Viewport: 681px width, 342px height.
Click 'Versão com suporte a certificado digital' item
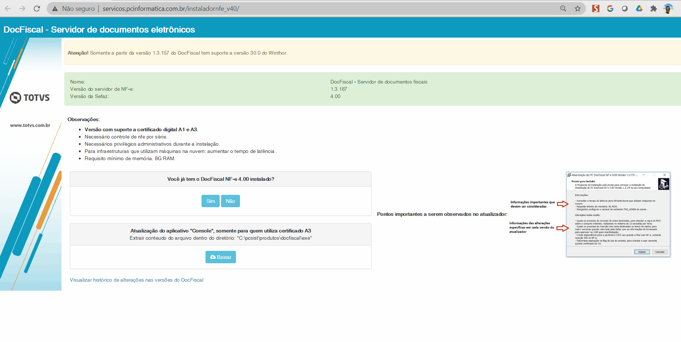pyautogui.click(x=141, y=129)
